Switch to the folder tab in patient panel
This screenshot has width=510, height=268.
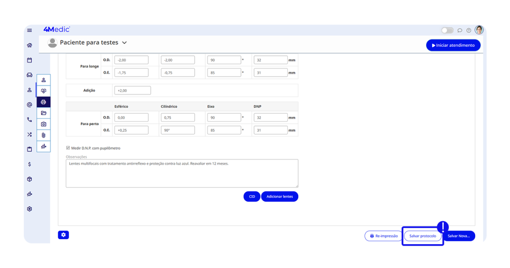(x=43, y=113)
